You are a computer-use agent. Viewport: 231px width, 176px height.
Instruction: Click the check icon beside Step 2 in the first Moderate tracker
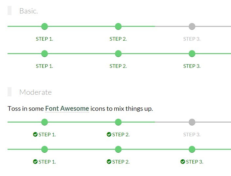(109, 134)
